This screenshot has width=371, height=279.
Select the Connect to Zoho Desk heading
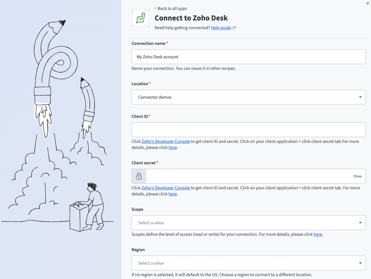tap(191, 18)
